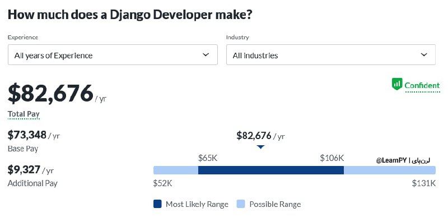This screenshot has height=217, width=448.
Task: Click the dark blue most likely range bar
Action: [x=271, y=170]
